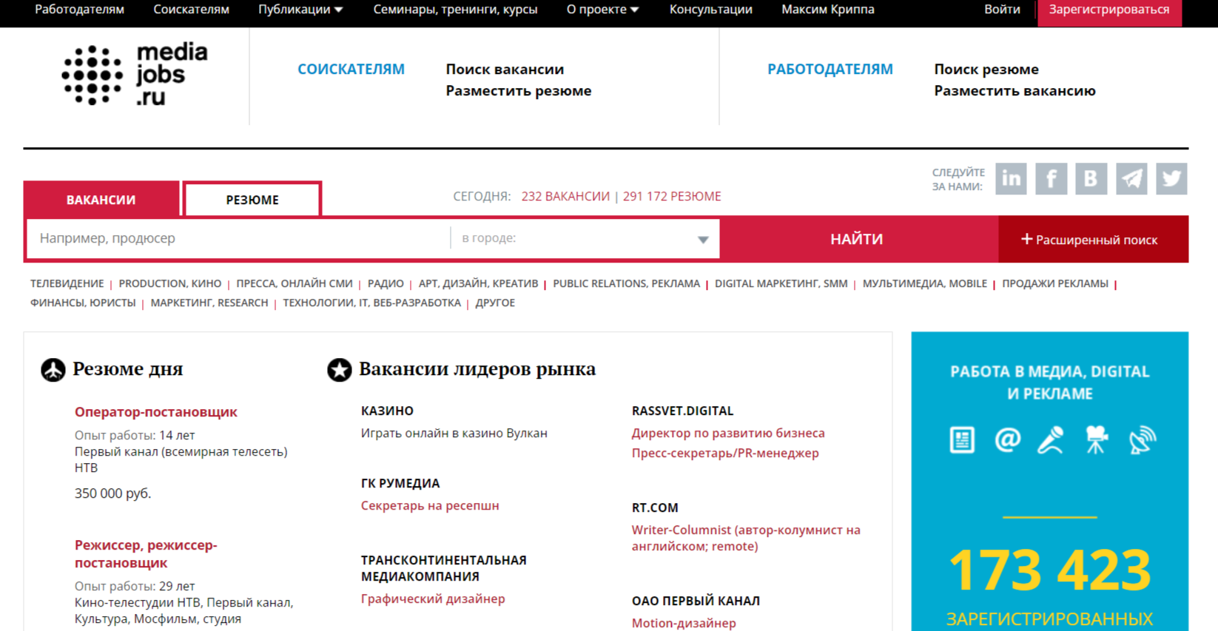Click Разместить вакансию link
The width and height of the screenshot is (1218, 631).
(x=1015, y=91)
